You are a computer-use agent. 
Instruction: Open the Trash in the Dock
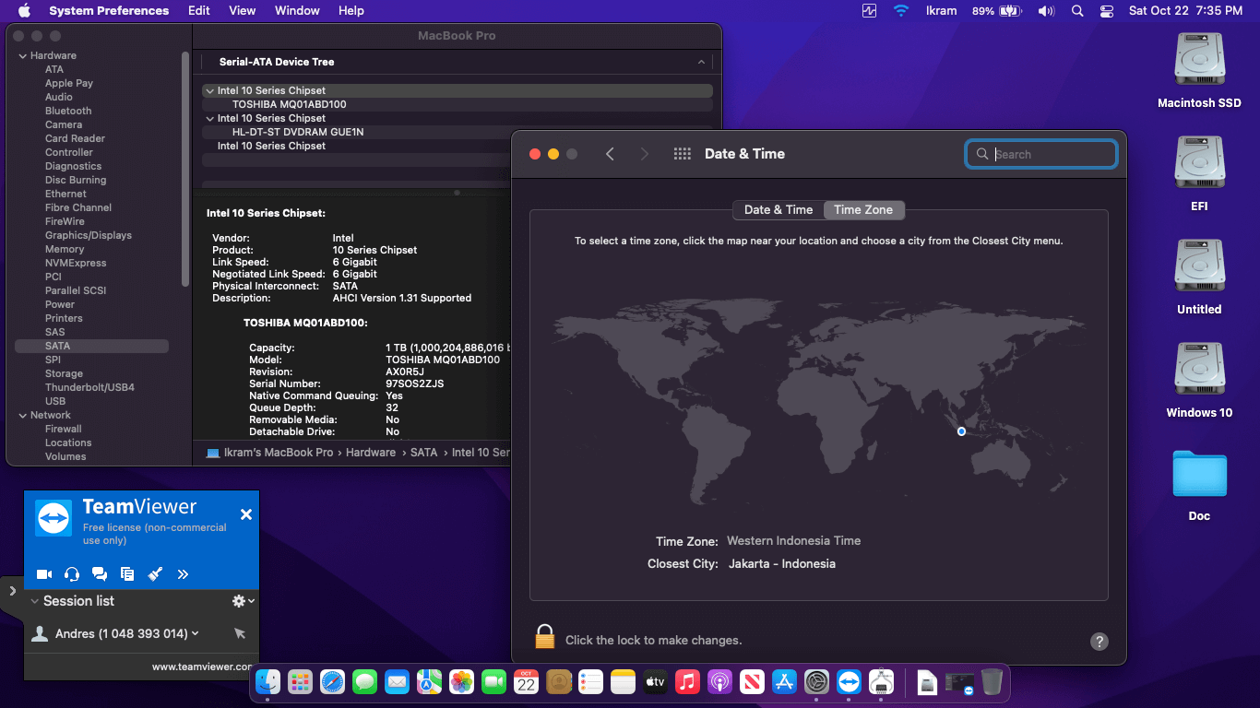(992, 682)
